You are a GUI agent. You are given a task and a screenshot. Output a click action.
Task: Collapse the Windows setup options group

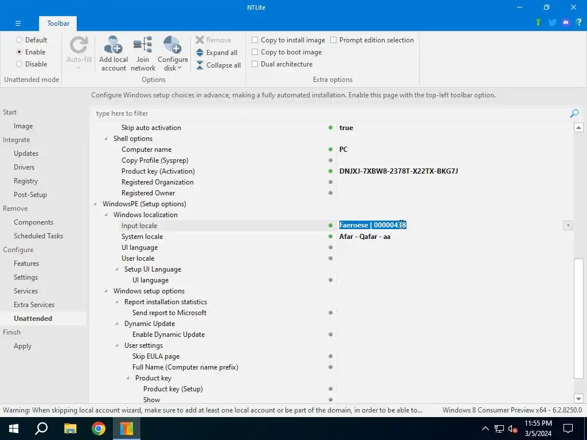(106, 291)
